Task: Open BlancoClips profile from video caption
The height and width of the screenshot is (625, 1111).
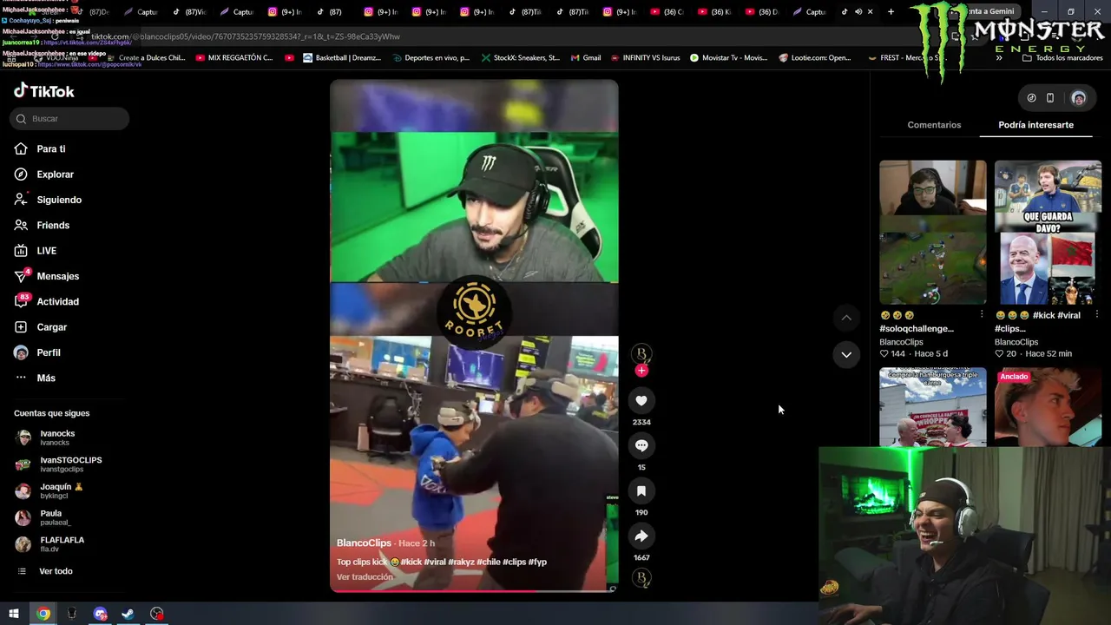Action: [364, 543]
